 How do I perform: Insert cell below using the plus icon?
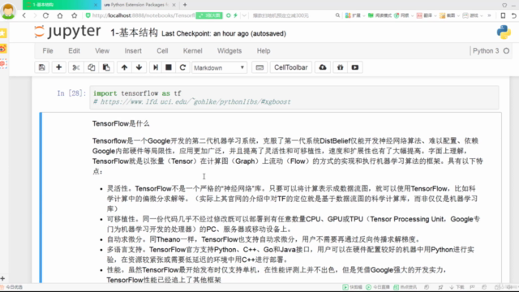58,67
